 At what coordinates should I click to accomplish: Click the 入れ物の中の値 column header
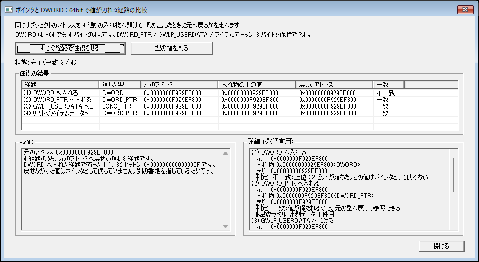pyautogui.click(x=257, y=84)
